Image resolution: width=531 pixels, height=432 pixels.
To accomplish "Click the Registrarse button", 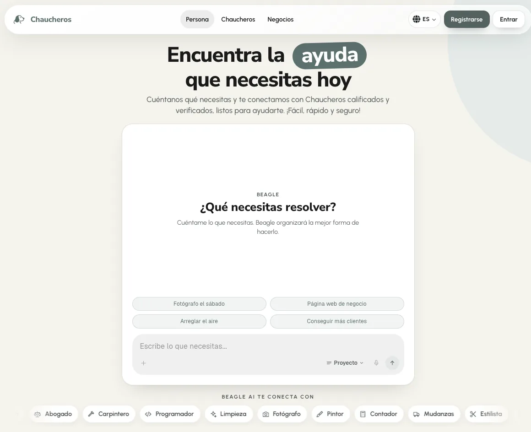I will tap(466, 19).
